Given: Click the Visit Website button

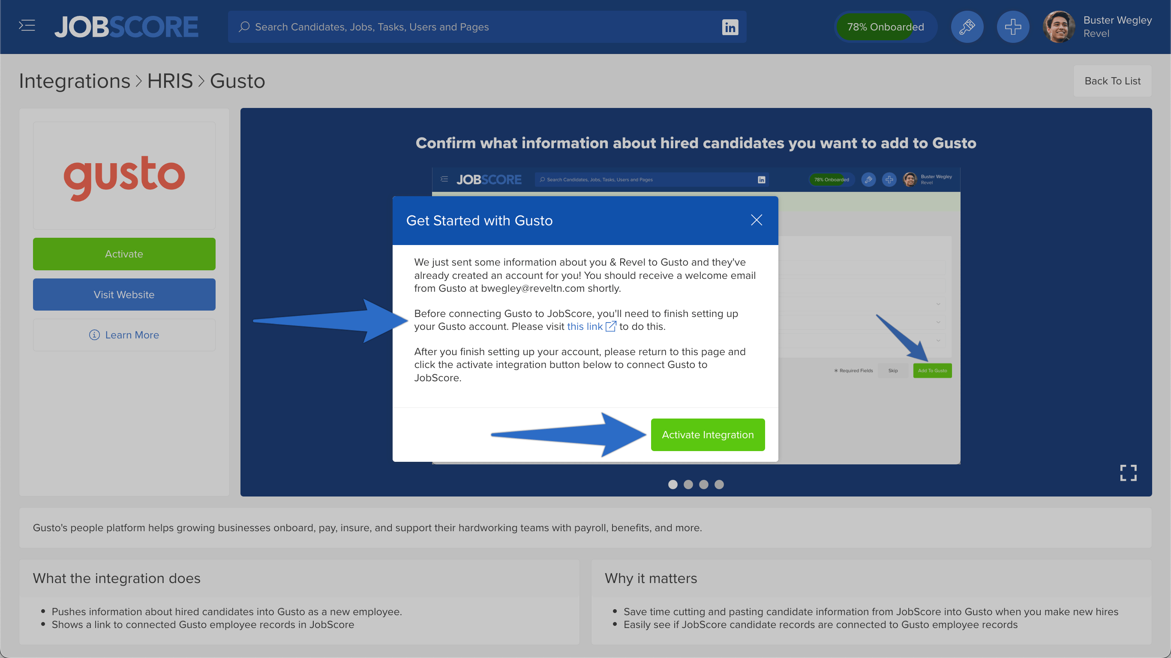Looking at the screenshot, I should tap(123, 294).
